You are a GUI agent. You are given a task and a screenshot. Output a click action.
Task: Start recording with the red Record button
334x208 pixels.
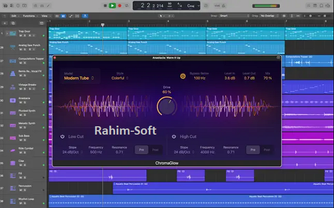point(120,6)
